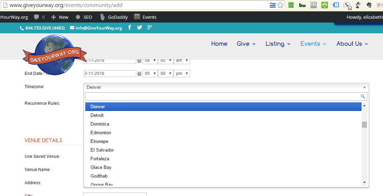This screenshot has width=383, height=196.
Task: Open the end time hour dropdown
Action: pos(150,74)
